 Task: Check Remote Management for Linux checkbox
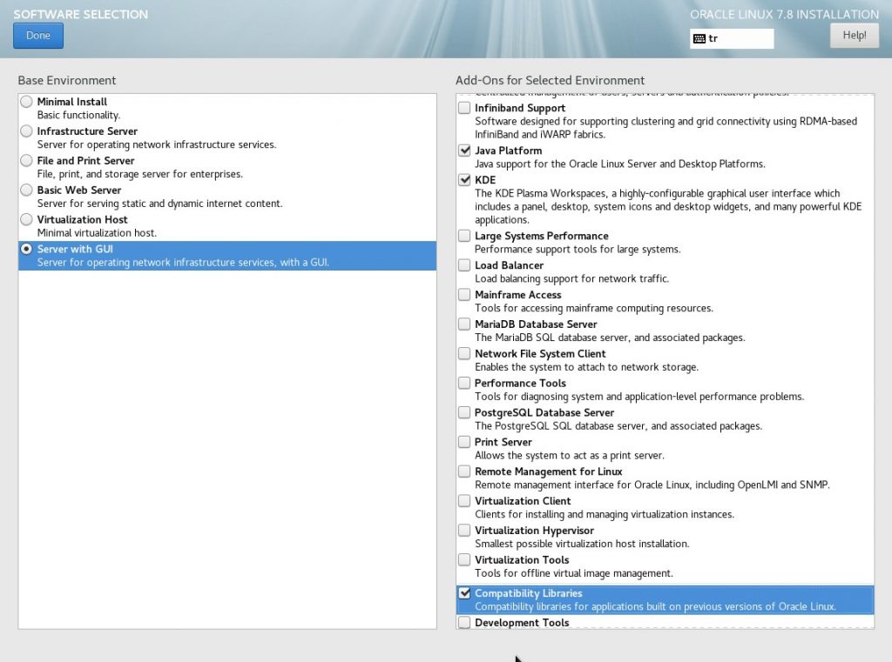coord(465,471)
